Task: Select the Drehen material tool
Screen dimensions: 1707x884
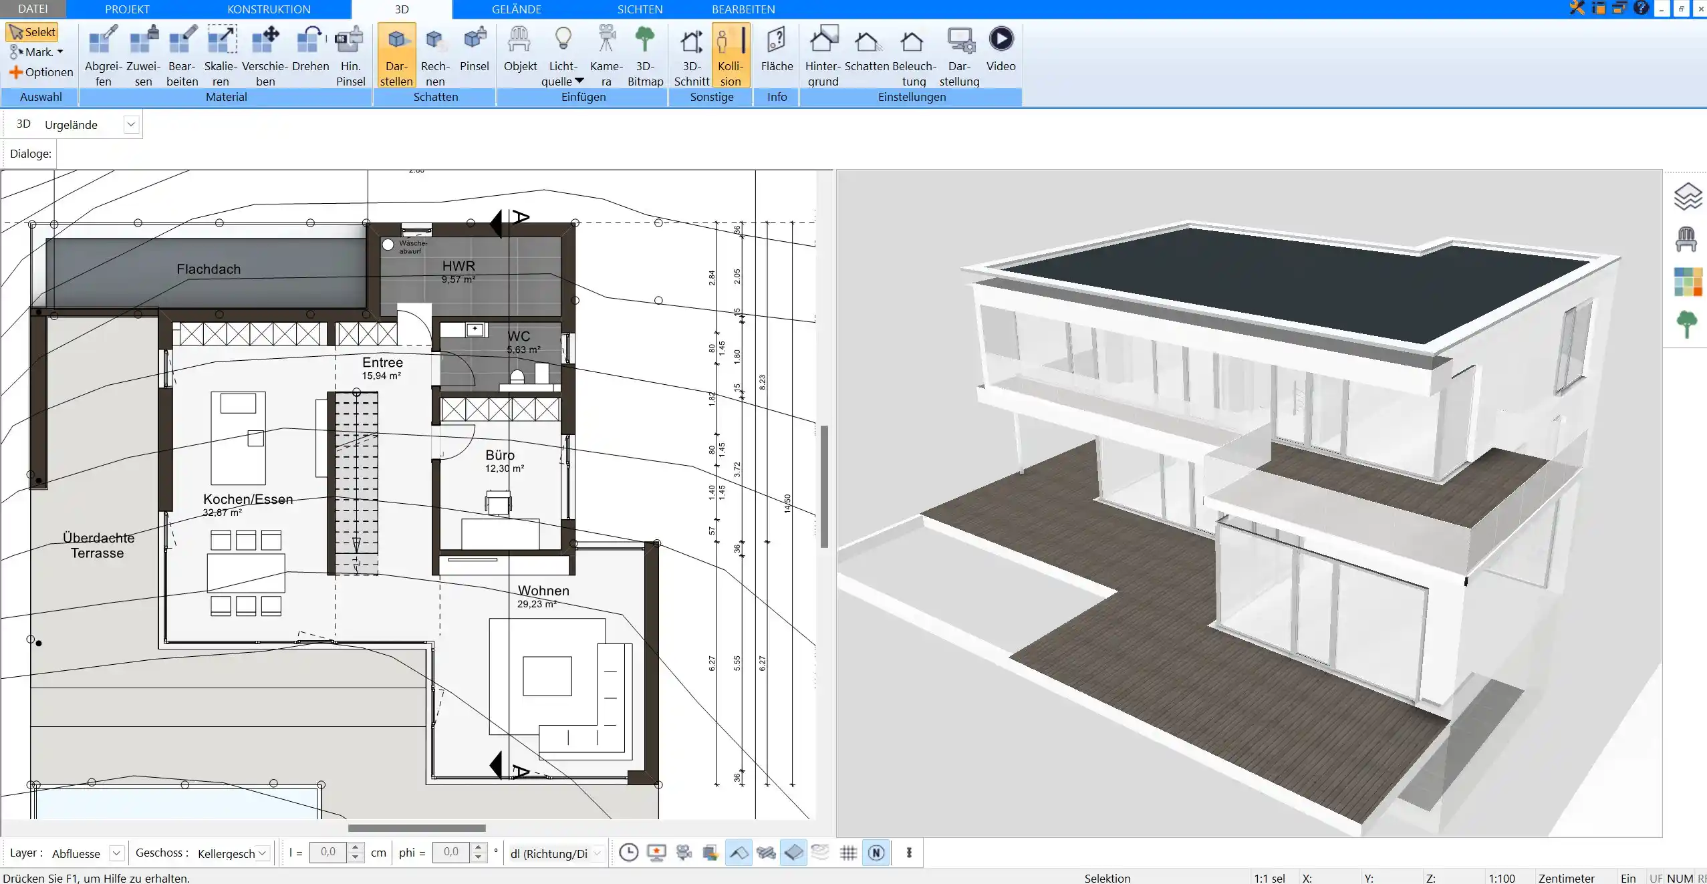Action: pyautogui.click(x=311, y=49)
